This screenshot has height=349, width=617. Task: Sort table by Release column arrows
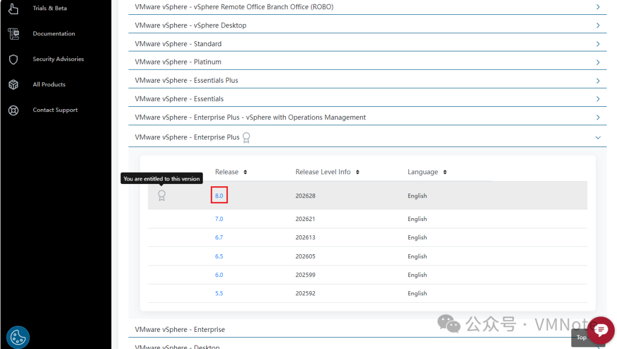pyautogui.click(x=245, y=172)
